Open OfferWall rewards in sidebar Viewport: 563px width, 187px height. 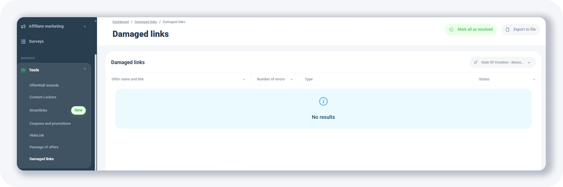pyautogui.click(x=44, y=85)
